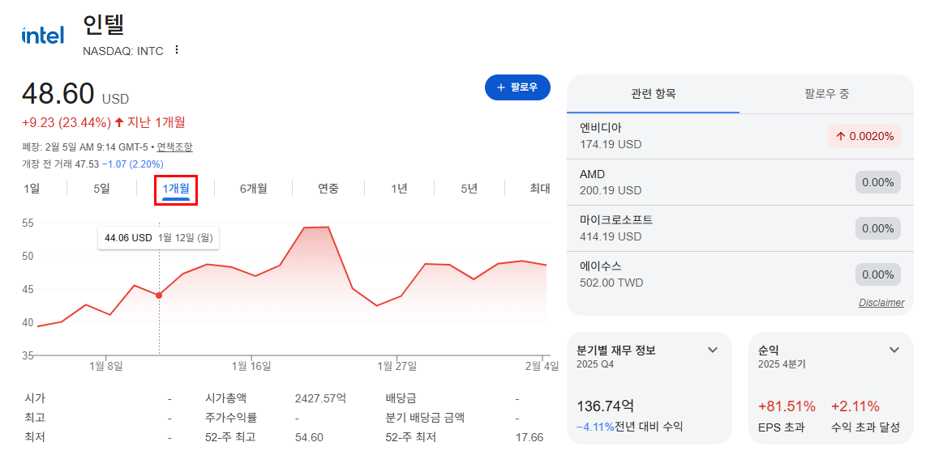This screenshot has height=455, width=926.
Task: Open the three-dot menu next to NASDAQ: INTC
Action: pyautogui.click(x=176, y=50)
